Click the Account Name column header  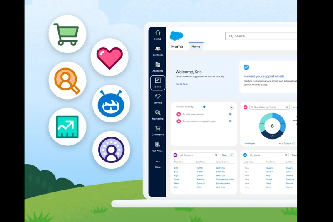[x=222, y=162]
